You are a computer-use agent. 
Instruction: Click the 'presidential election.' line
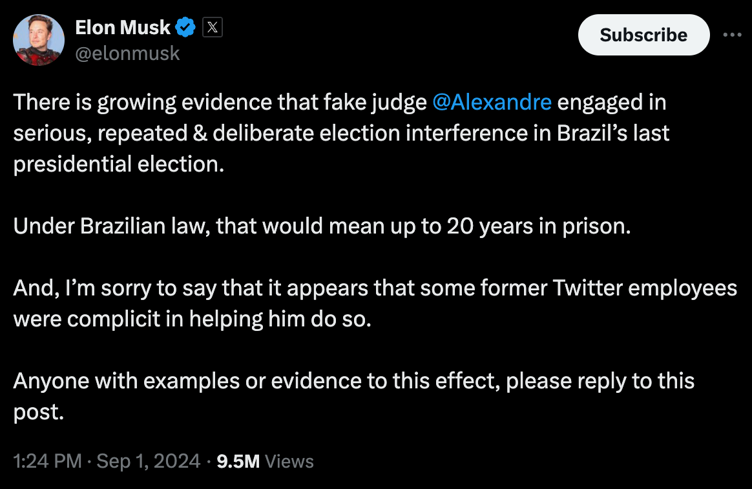coord(119,164)
